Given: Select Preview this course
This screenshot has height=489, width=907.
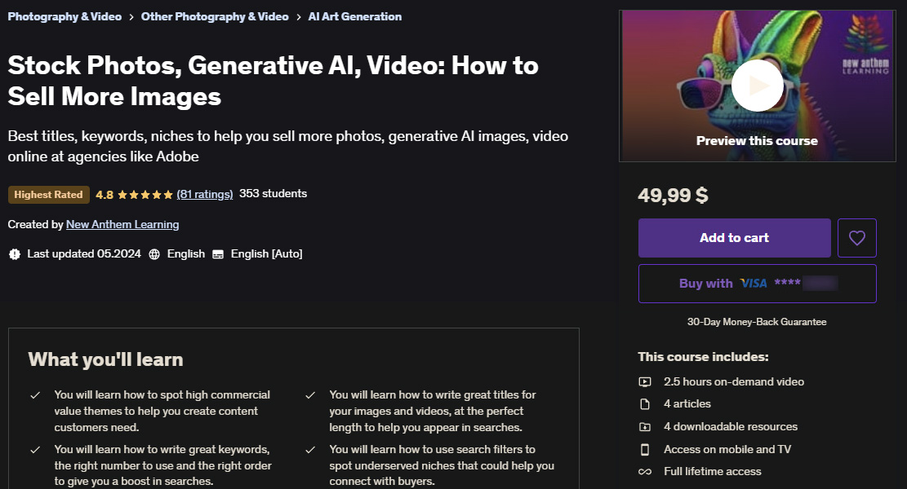Looking at the screenshot, I should click(757, 140).
